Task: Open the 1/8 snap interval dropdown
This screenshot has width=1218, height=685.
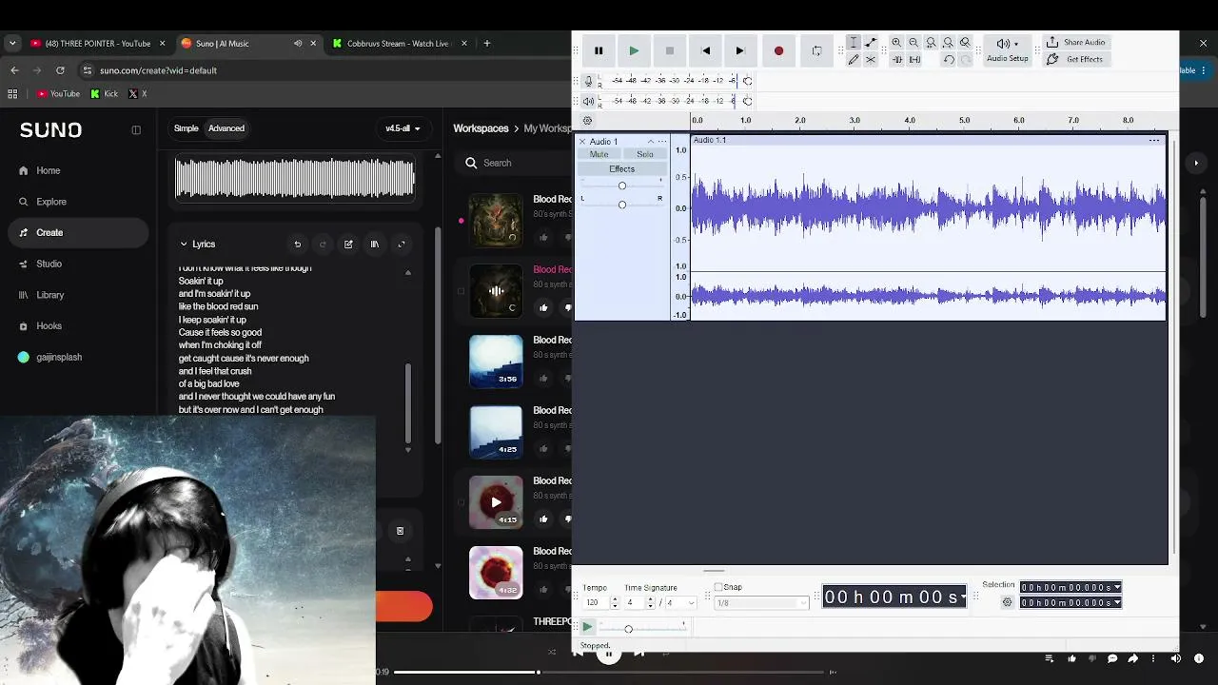Action: [761, 603]
